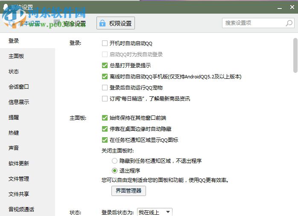This screenshot has height=216, width=298.
Task: Select the 退出程序 radio option
Action: click(114, 171)
